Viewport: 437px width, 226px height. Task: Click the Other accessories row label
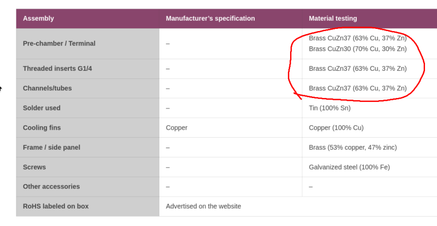[51, 187]
